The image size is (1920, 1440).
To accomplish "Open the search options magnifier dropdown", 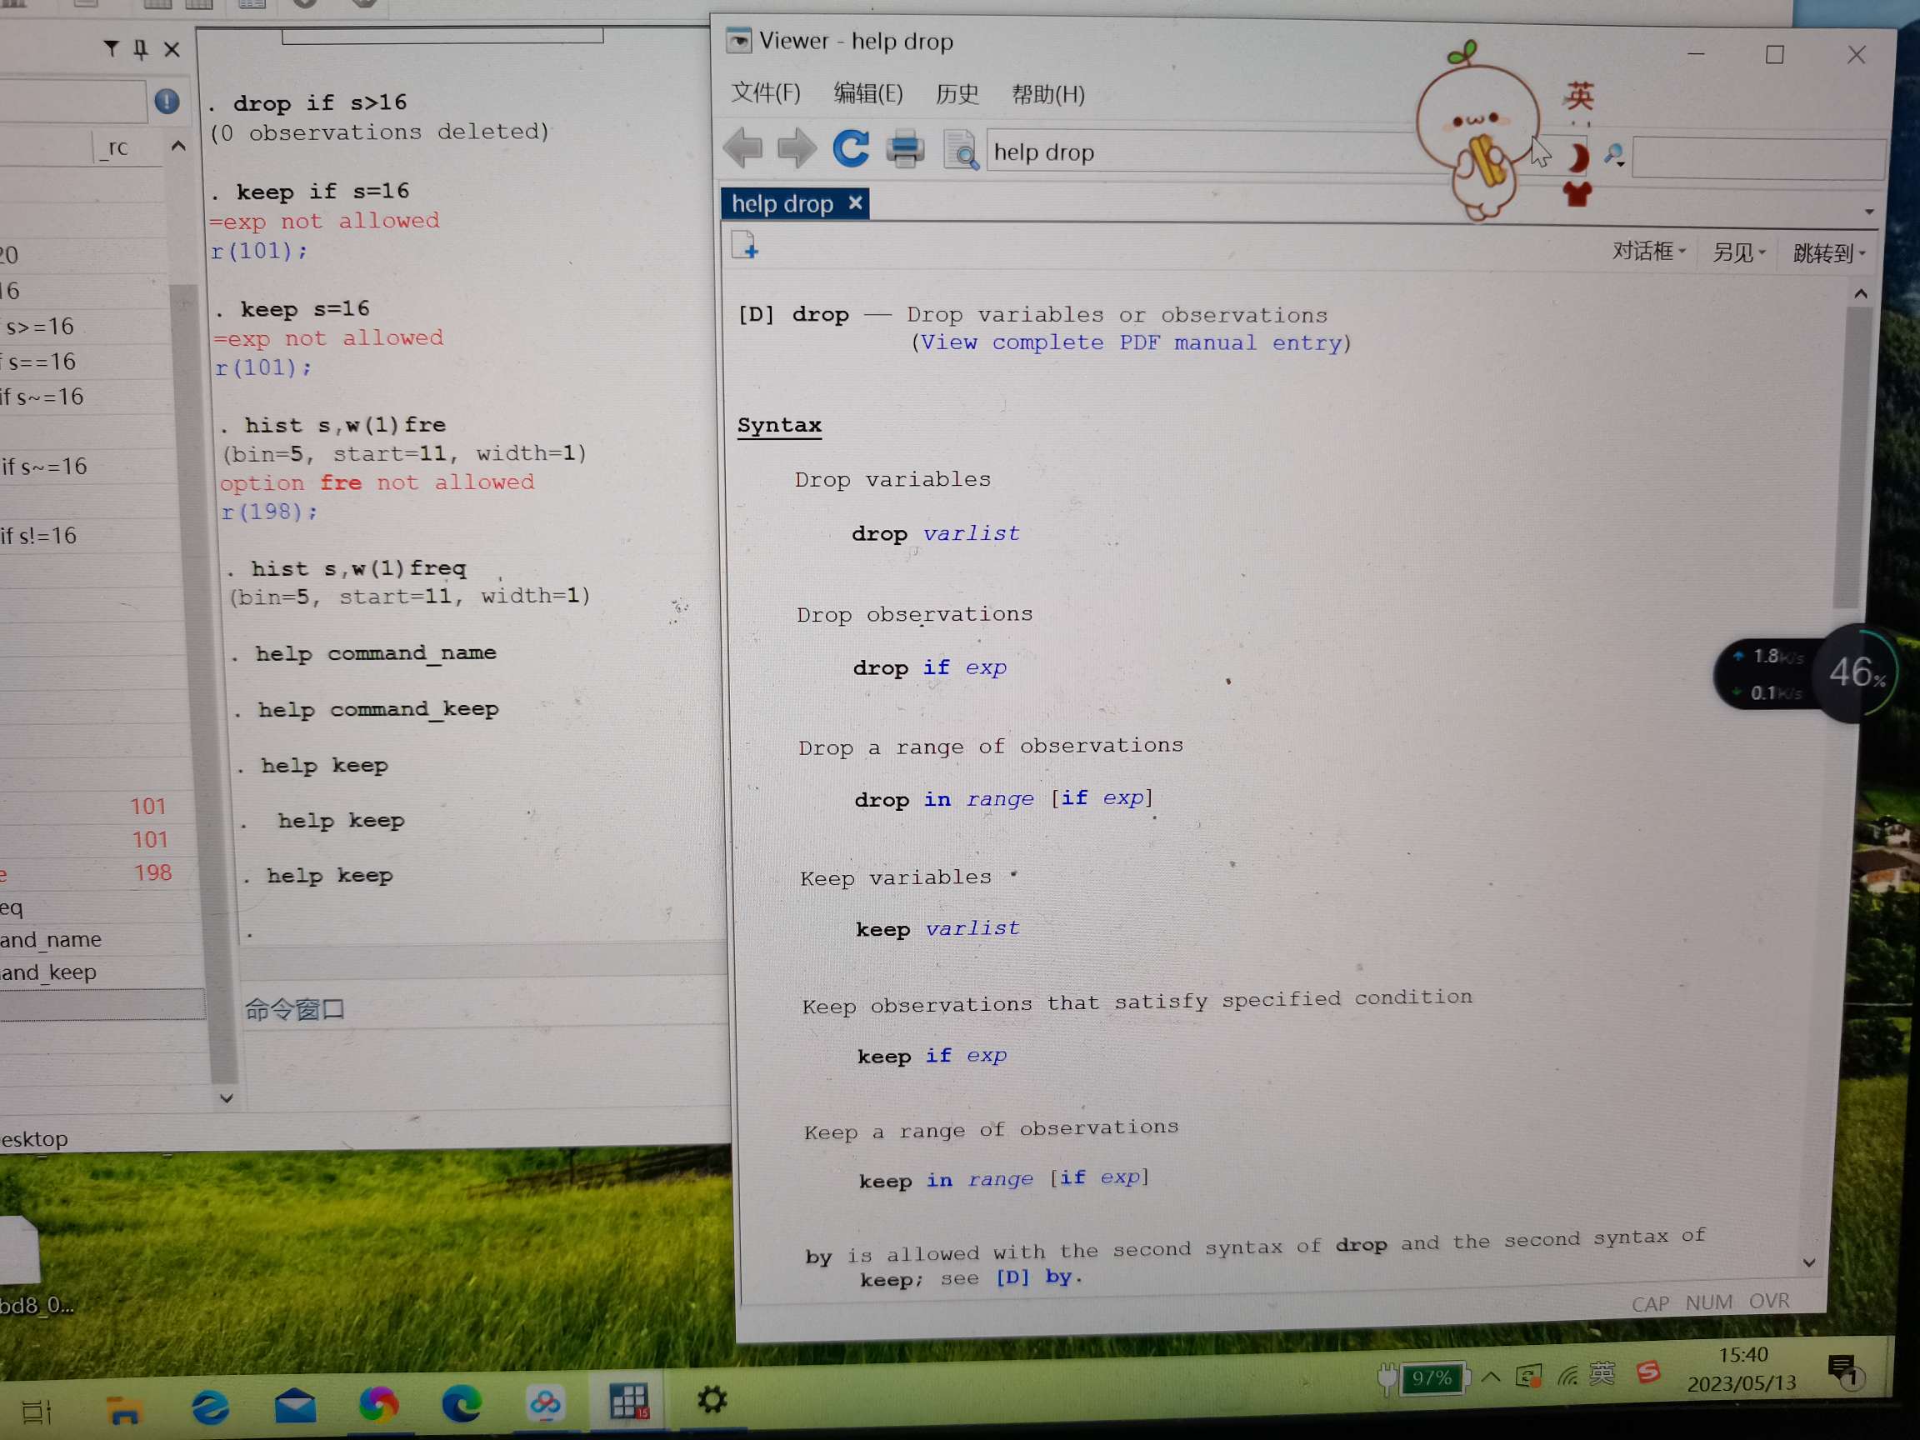I will (1614, 156).
